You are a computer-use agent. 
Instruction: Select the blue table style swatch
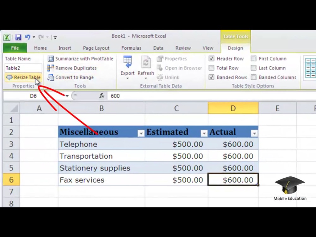click(x=310, y=68)
